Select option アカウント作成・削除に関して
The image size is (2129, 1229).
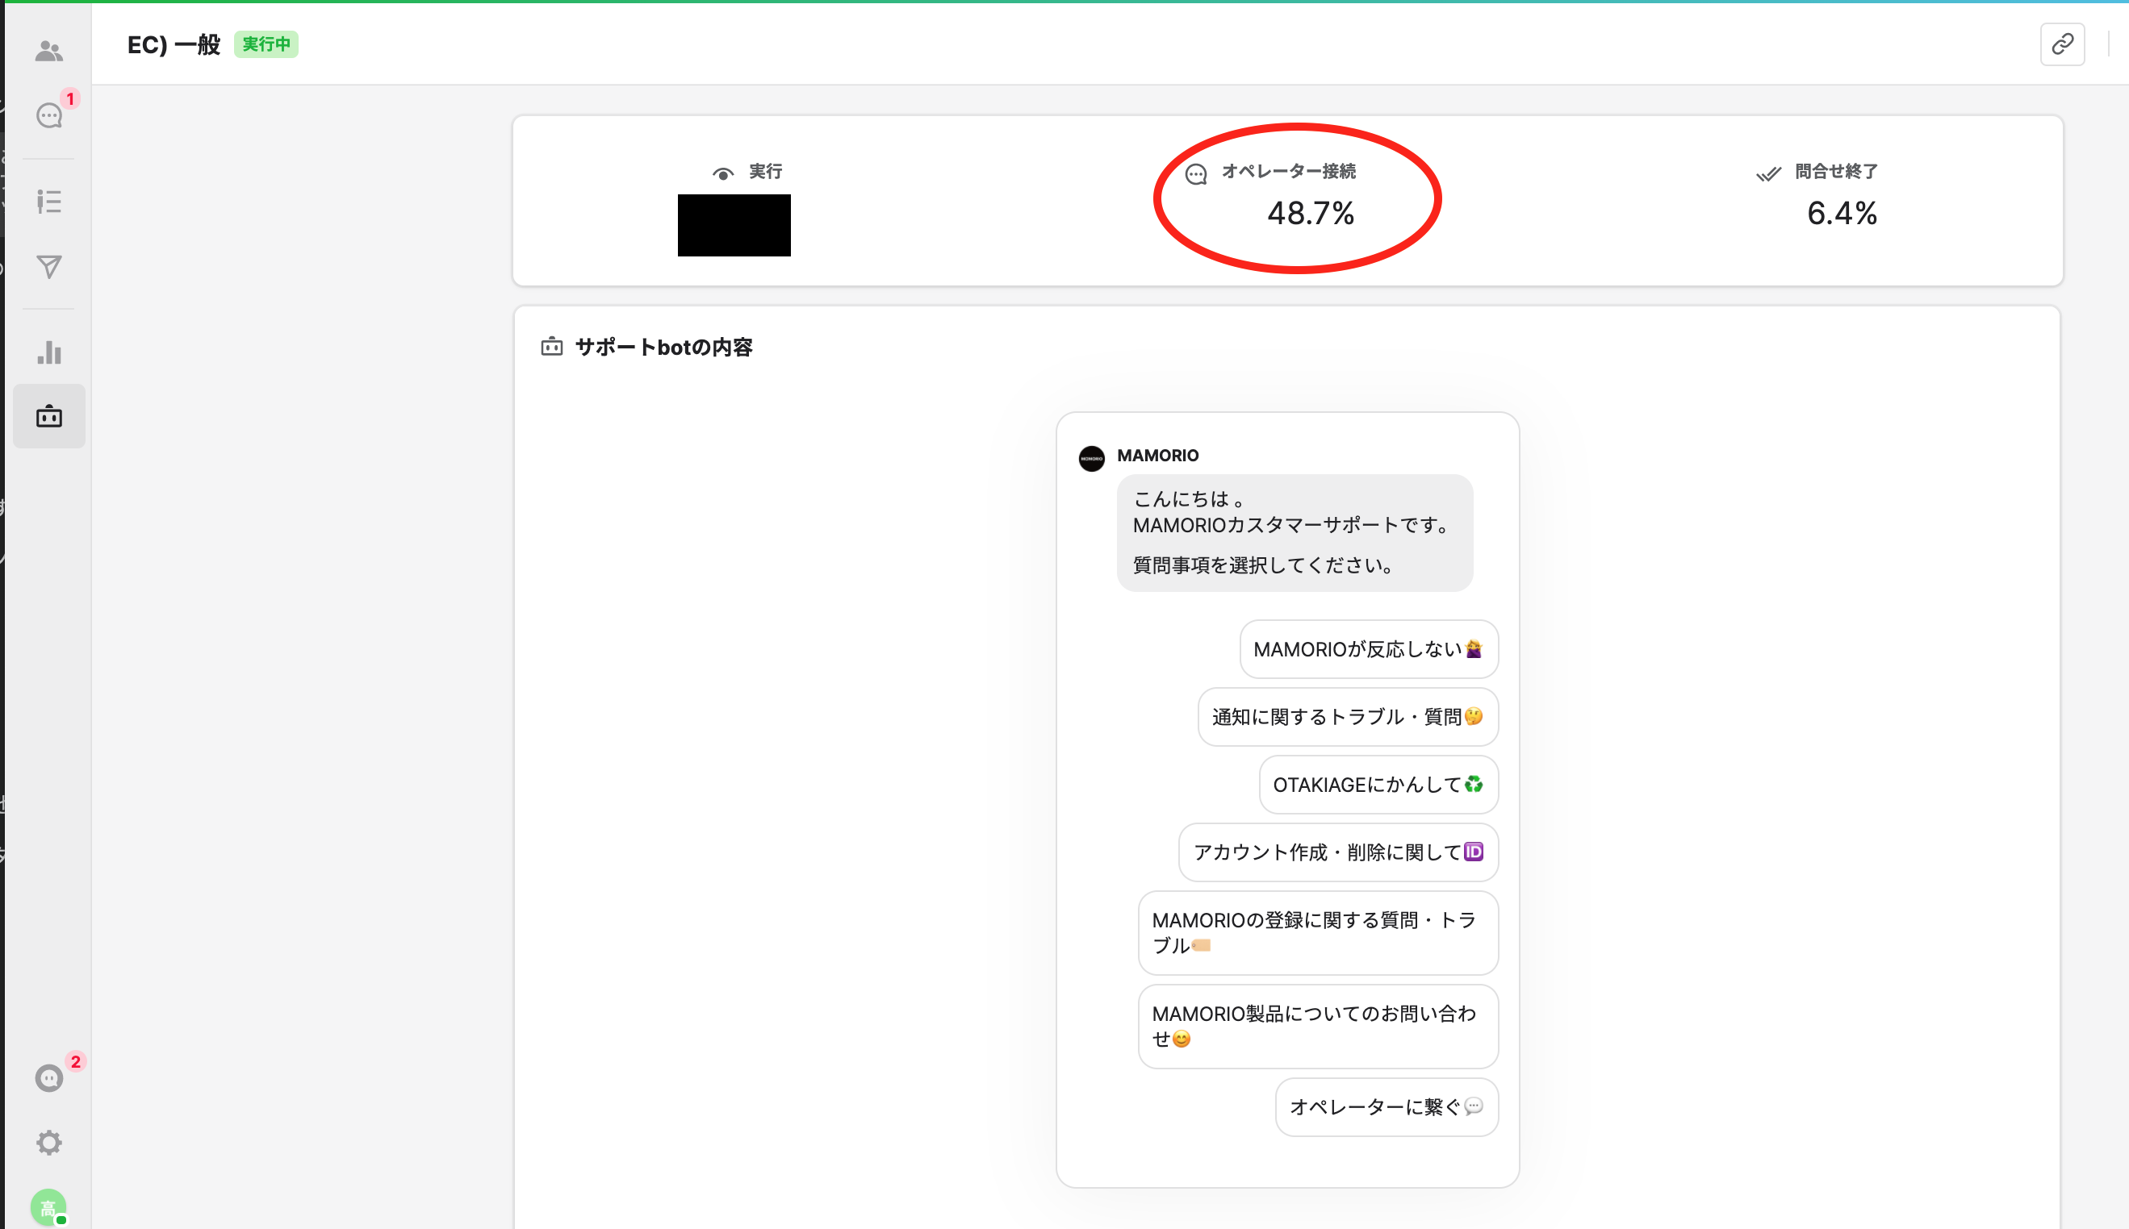click(1339, 852)
